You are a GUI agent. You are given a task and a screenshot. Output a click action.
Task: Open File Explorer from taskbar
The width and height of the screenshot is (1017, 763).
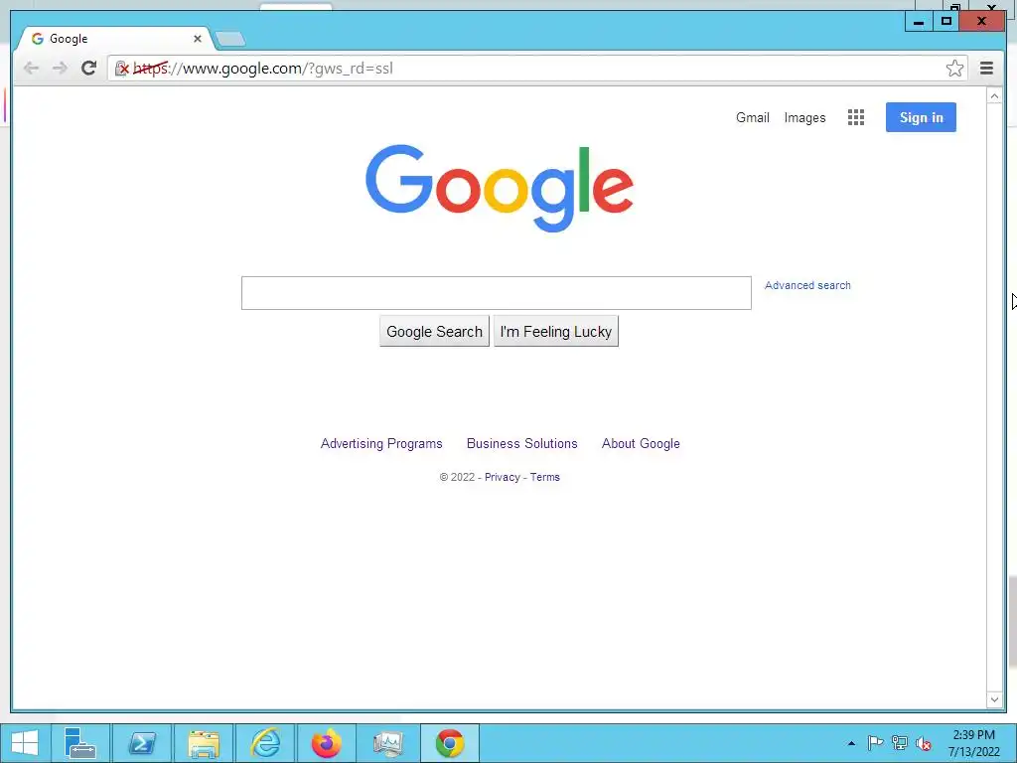[204, 743]
